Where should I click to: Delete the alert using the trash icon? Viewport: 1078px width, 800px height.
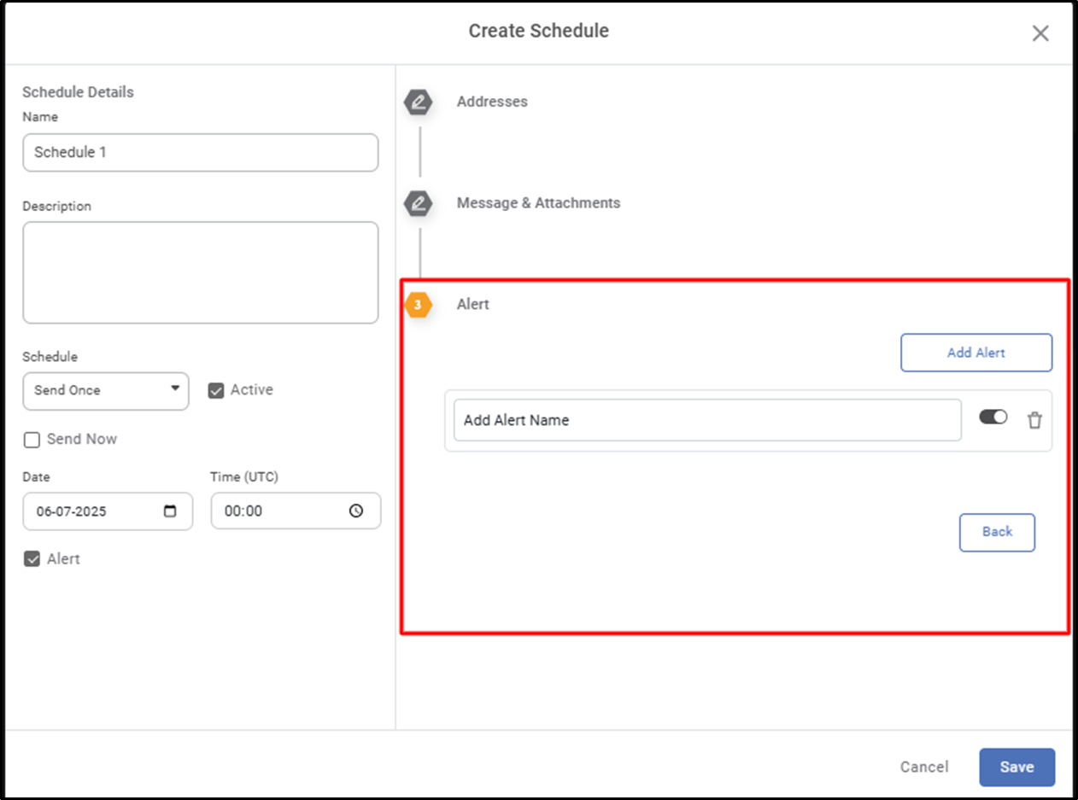pyautogui.click(x=1034, y=419)
